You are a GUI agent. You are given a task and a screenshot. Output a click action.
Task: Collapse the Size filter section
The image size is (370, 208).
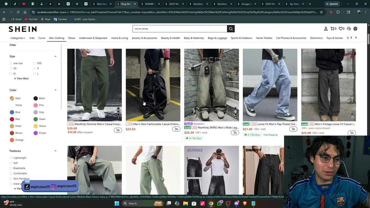coord(55,56)
